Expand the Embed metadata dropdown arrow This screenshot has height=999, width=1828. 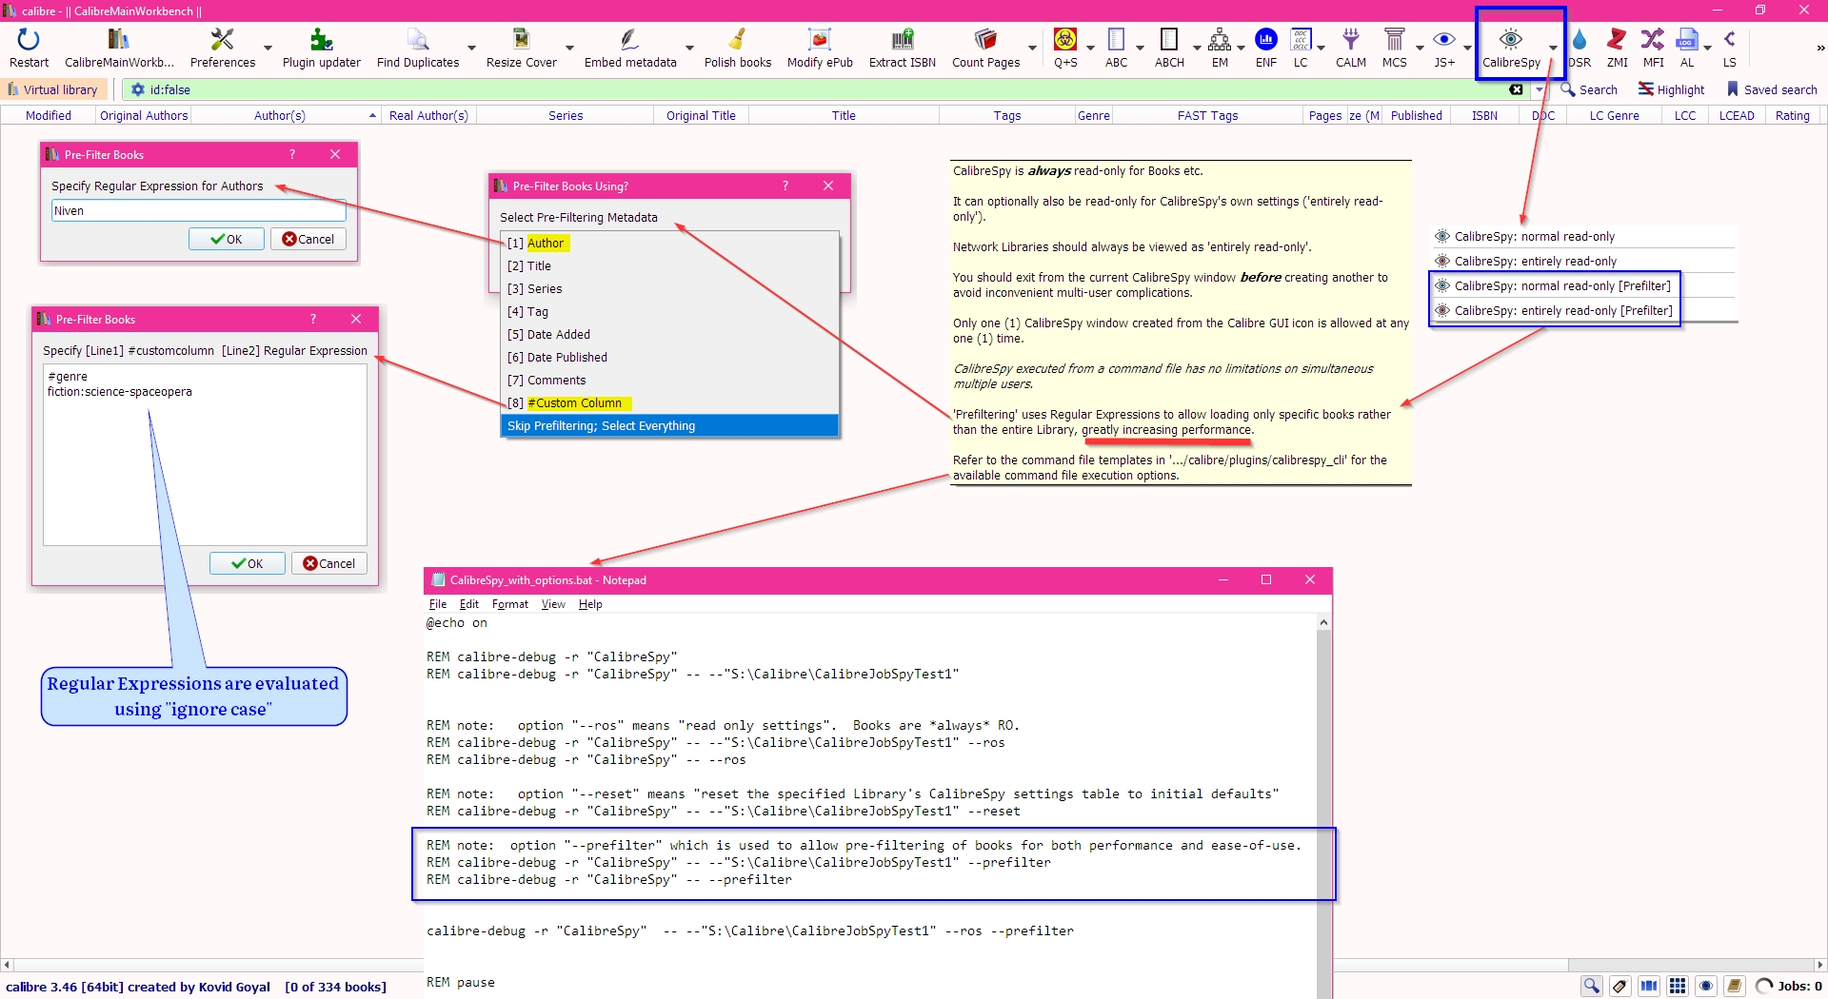(x=689, y=48)
